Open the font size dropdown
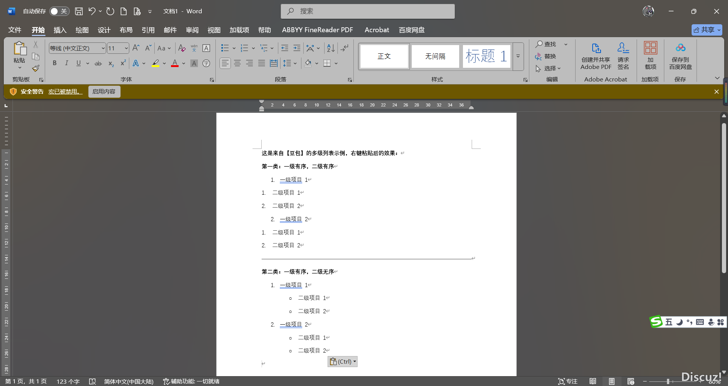This screenshot has height=386, width=728. (126, 48)
